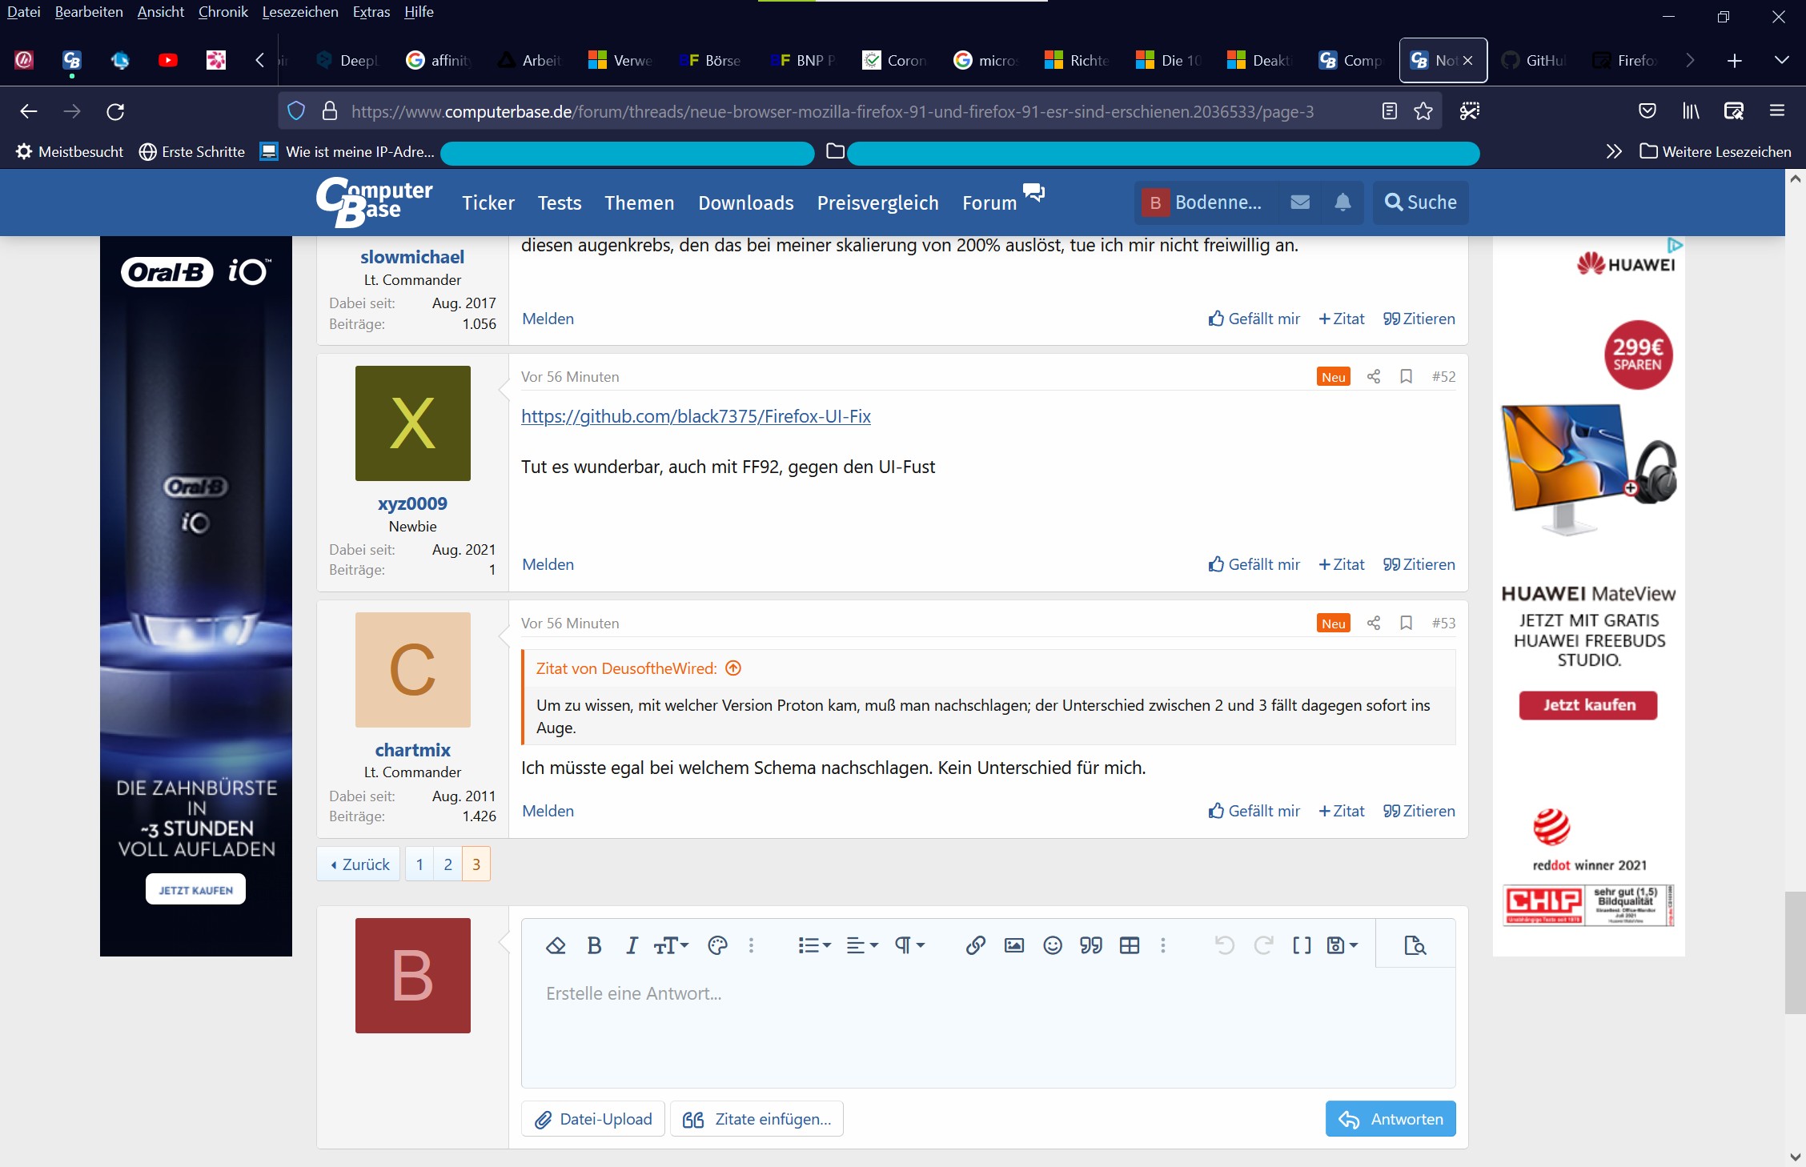Expand the text alignment dropdown
Screen dimensions: 1806x1167
[x=862, y=945]
